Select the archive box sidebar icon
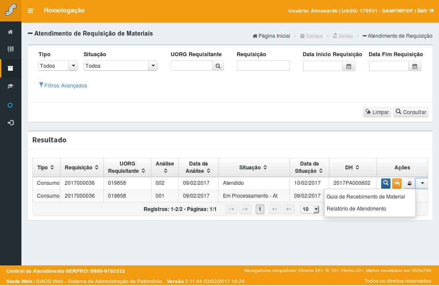The image size is (439, 286). pyautogui.click(x=10, y=68)
